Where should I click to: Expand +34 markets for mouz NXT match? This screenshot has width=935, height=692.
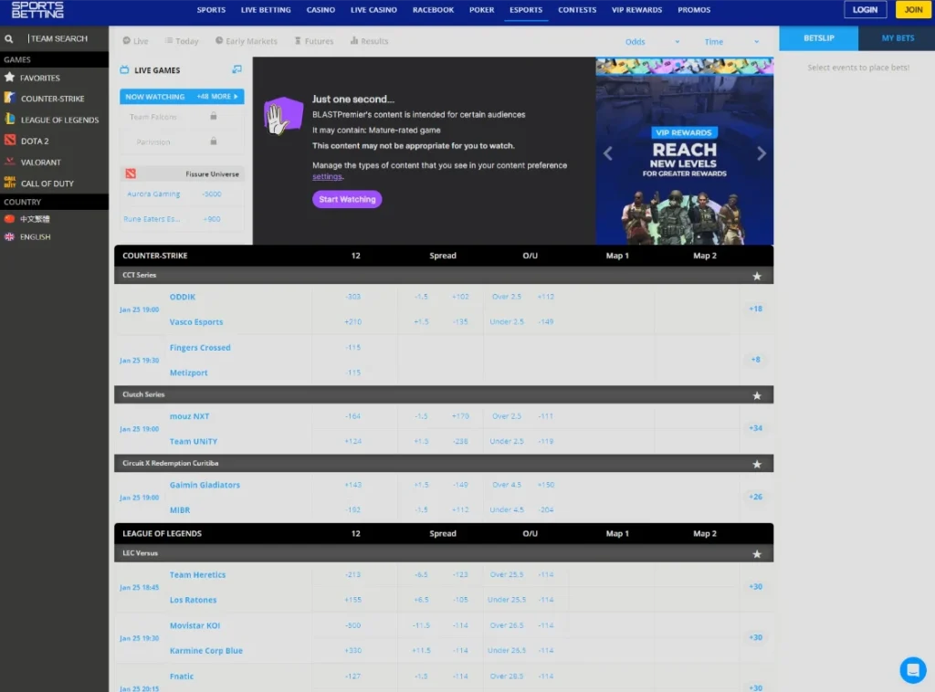[755, 428]
